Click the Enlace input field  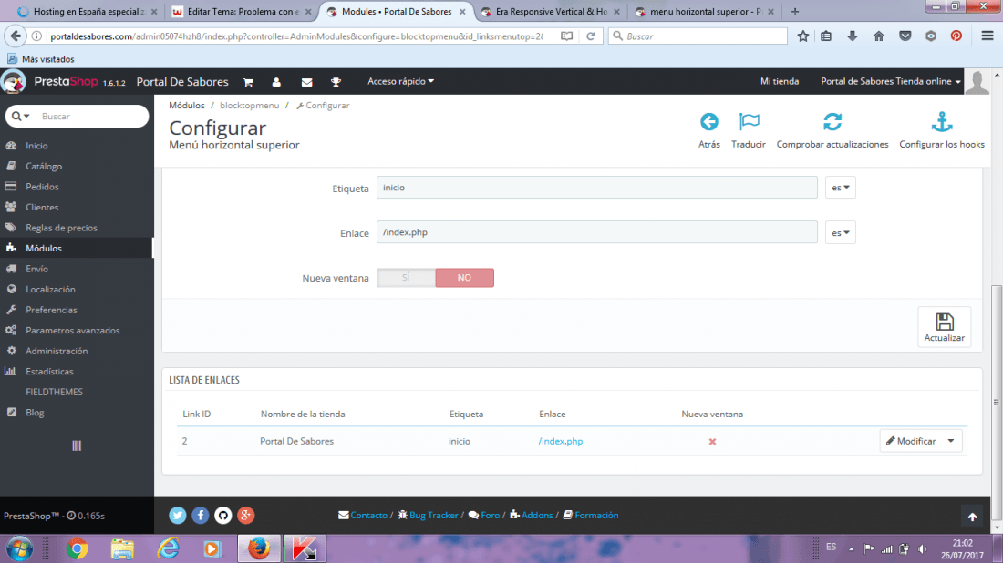click(597, 232)
